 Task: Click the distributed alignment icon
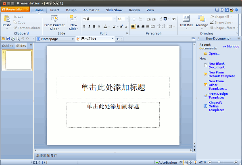[152, 26]
